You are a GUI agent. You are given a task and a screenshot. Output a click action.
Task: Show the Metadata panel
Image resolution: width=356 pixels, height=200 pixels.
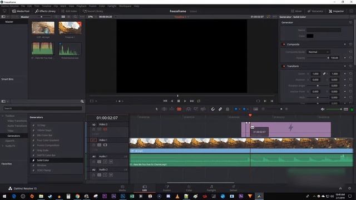click(315, 11)
